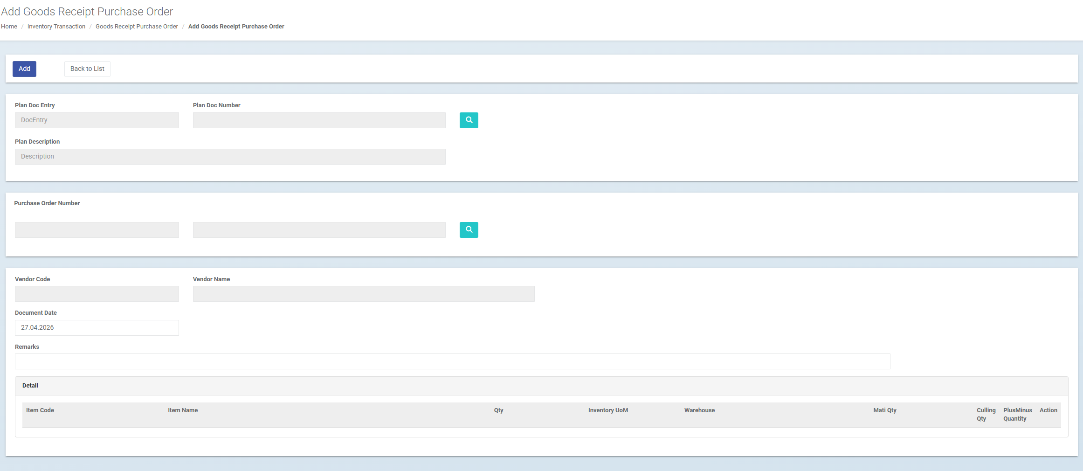Click the Detail panel heading
Image resolution: width=1083 pixels, height=471 pixels.
(x=30, y=386)
